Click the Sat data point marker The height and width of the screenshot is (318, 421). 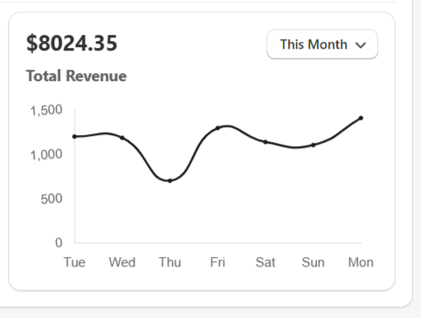pos(266,142)
